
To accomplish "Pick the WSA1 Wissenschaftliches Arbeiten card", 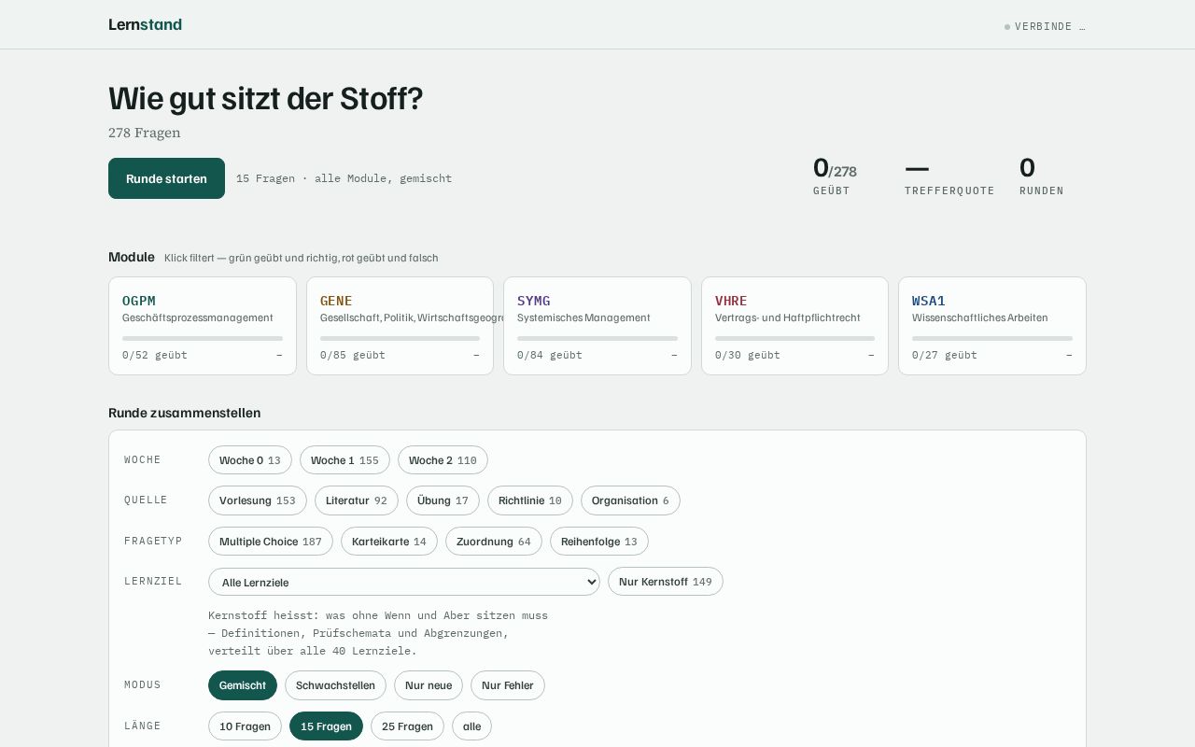I will coord(992,326).
